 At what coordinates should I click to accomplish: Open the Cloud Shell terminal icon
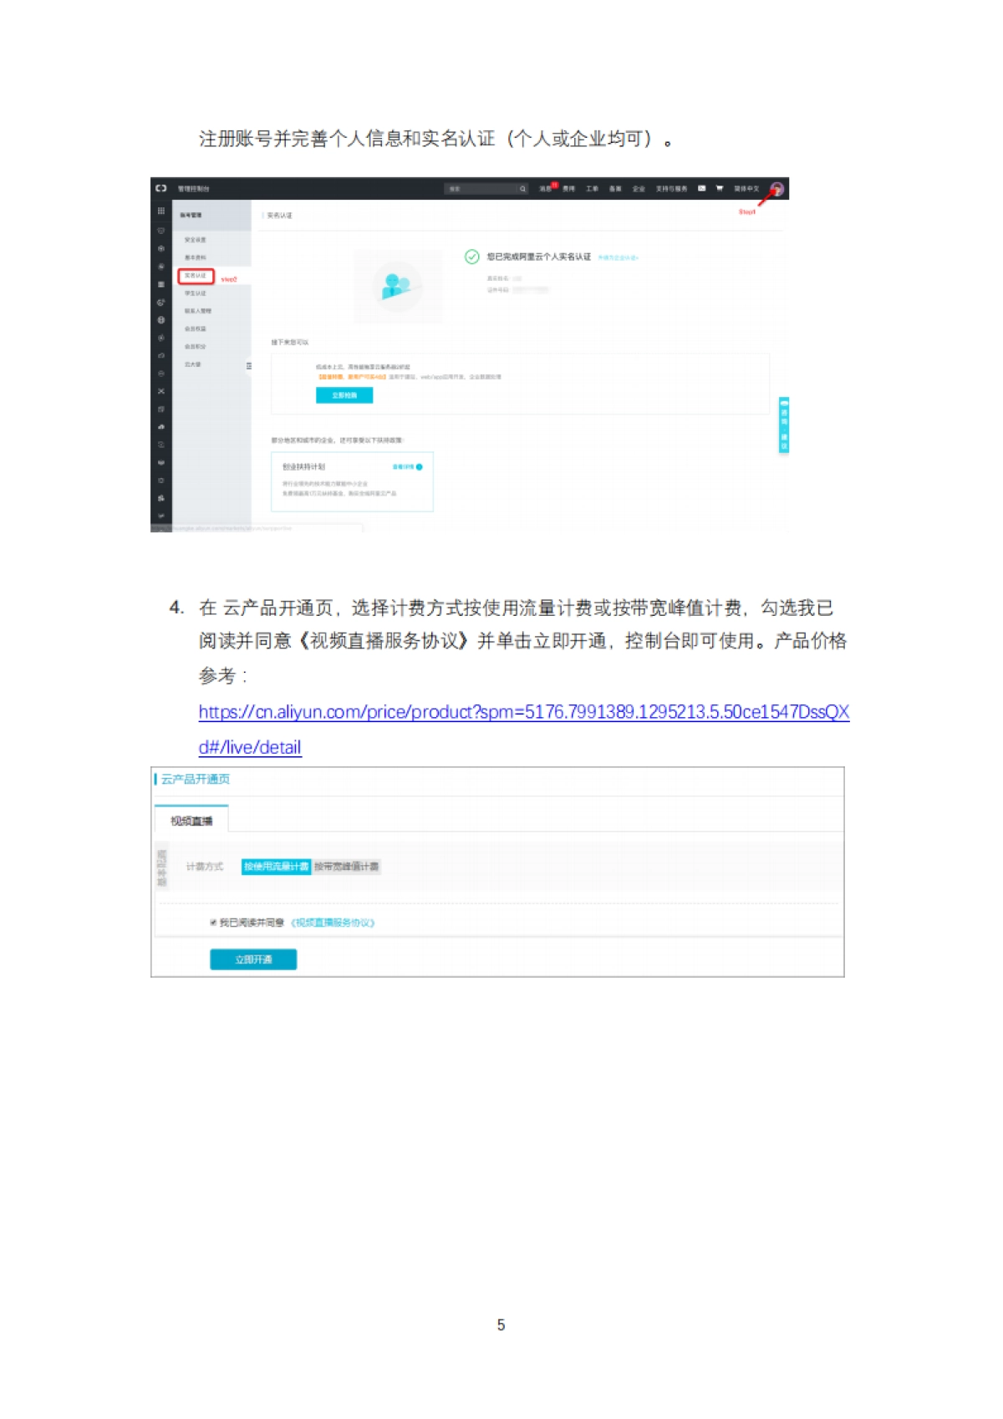[701, 189]
